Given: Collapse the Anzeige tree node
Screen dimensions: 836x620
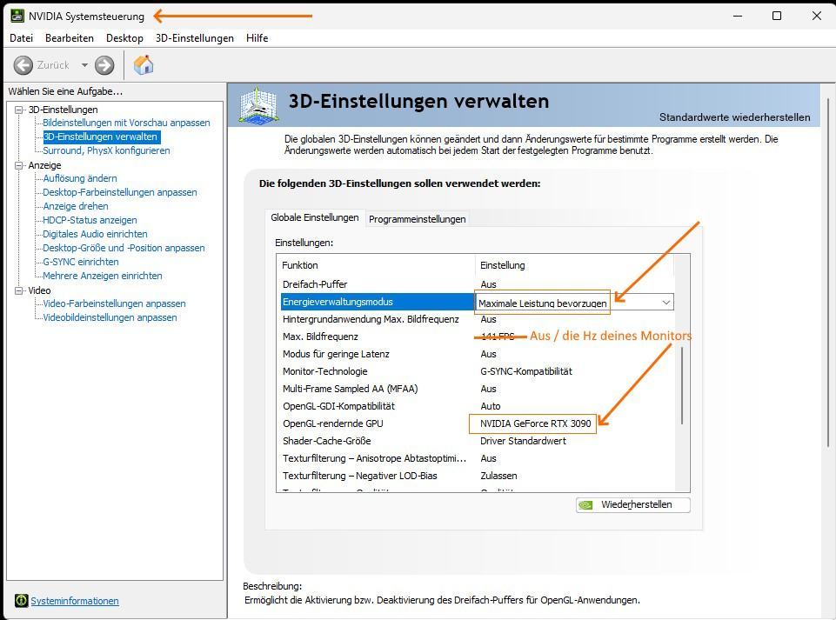Looking at the screenshot, I should (x=19, y=166).
